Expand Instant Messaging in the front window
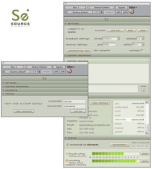Image resolution: width=152 pixels, height=169 pixels. 4,86
